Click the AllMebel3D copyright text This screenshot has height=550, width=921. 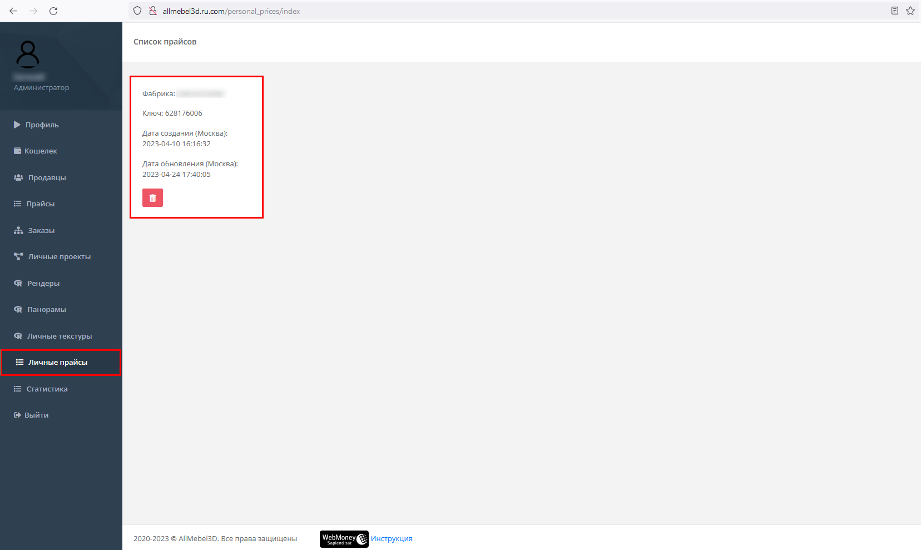[215, 538]
